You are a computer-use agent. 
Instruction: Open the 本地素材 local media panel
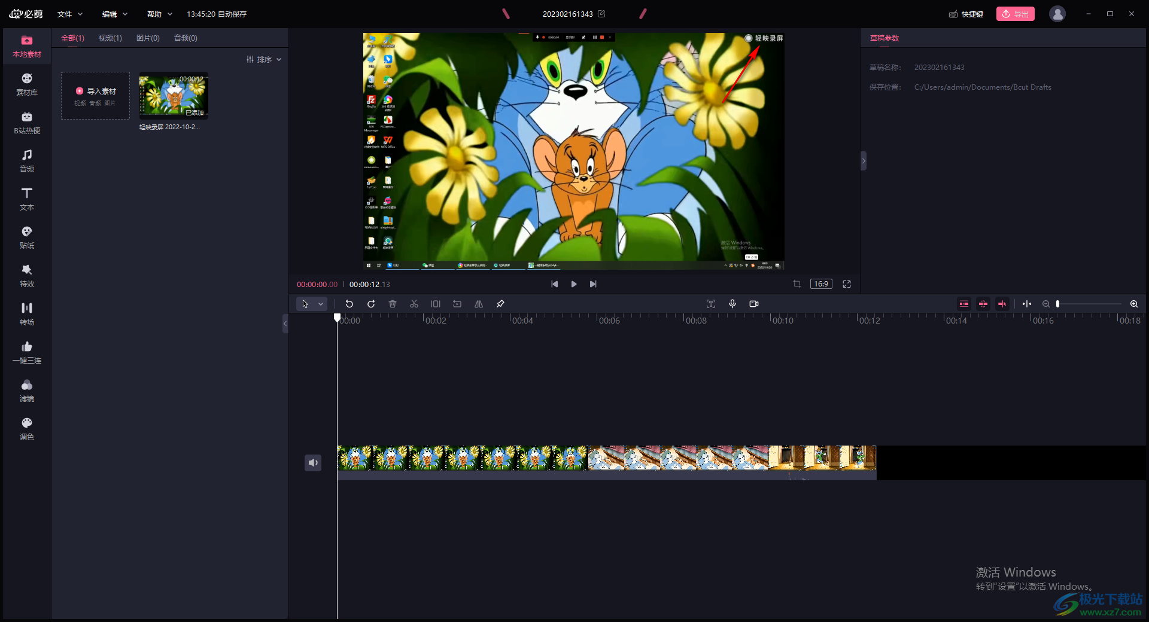point(27,47)
